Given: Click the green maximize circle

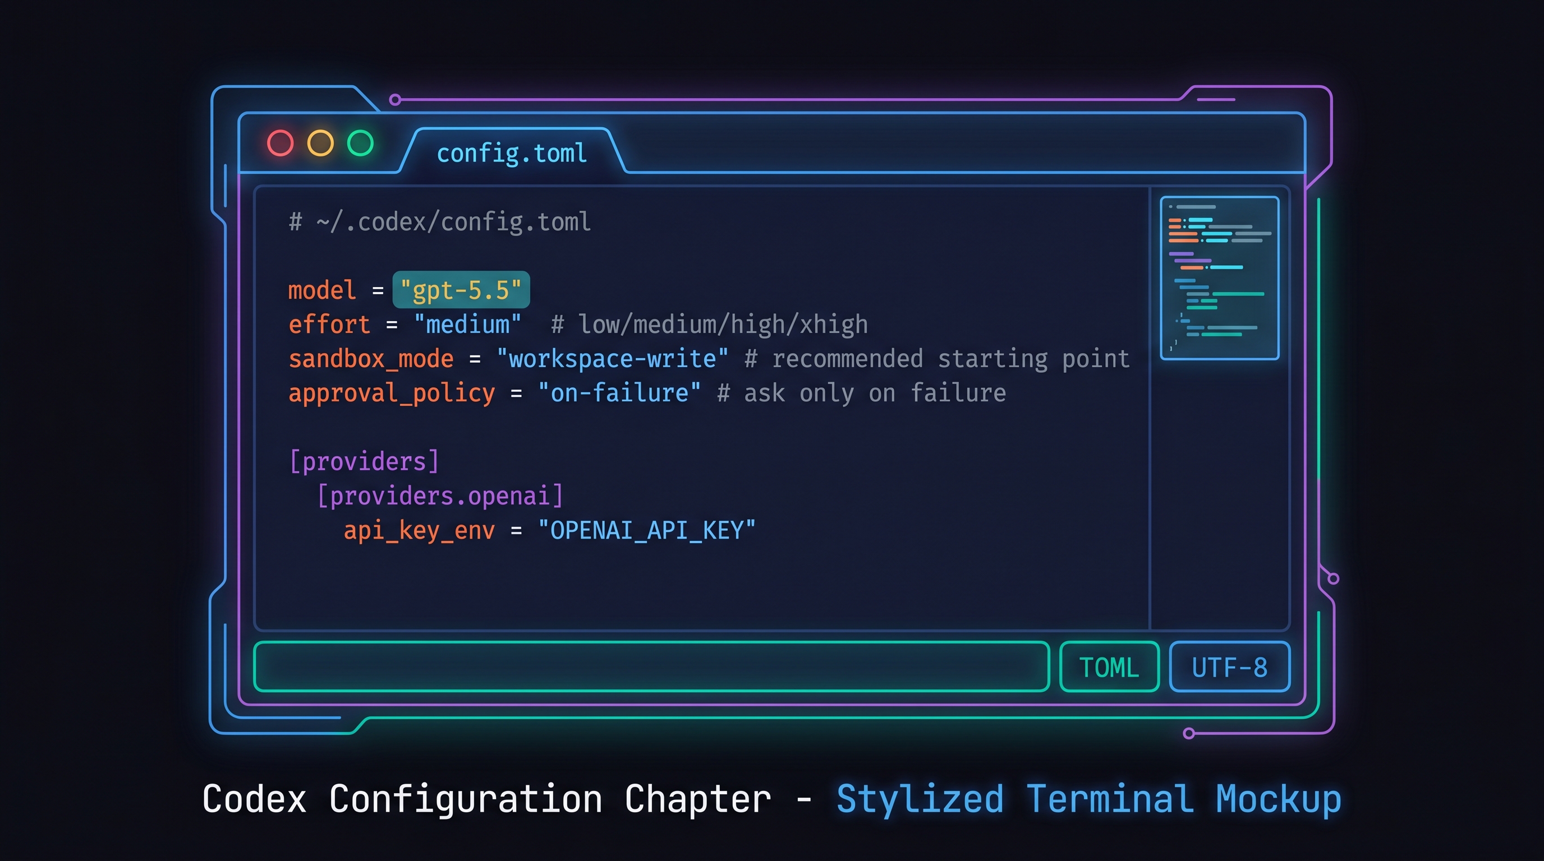Looking at the screenshot, I should point(360,143).
